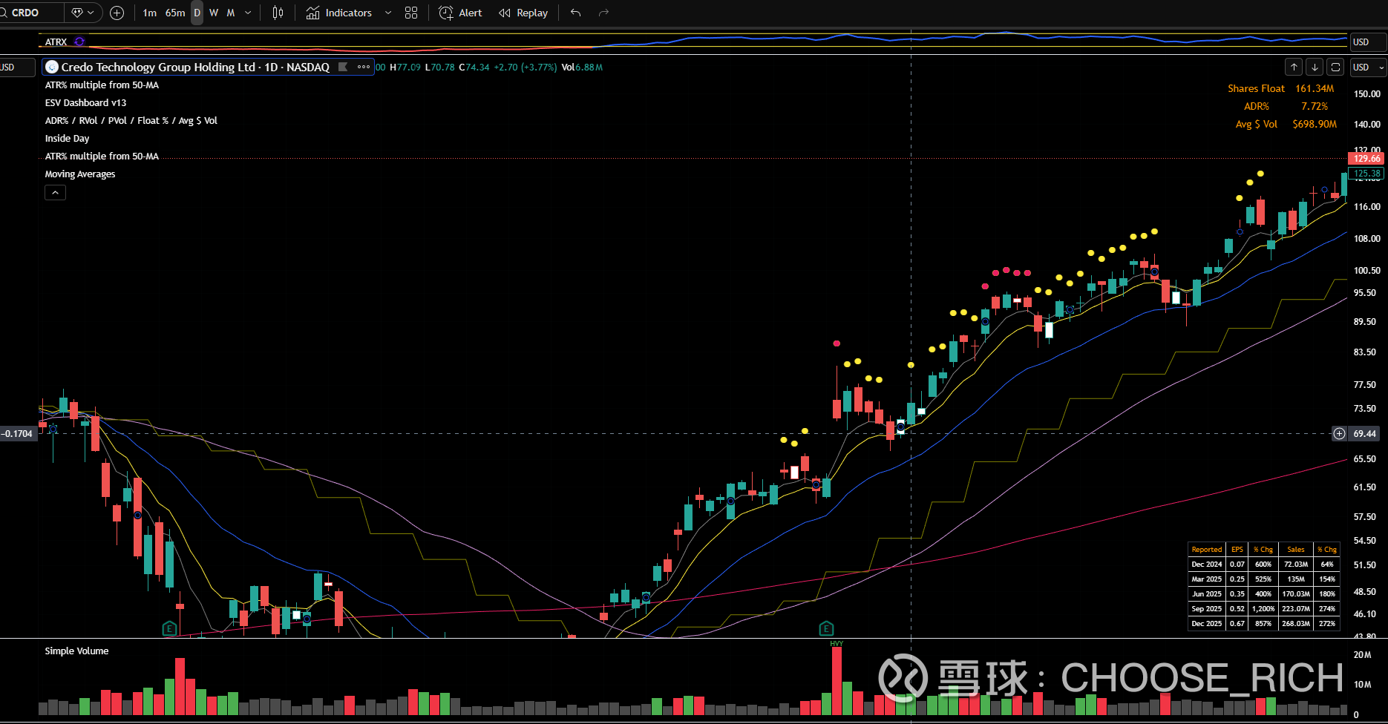
Task: Click the Mar 2025 row in earnings table
Action: 1264,579
